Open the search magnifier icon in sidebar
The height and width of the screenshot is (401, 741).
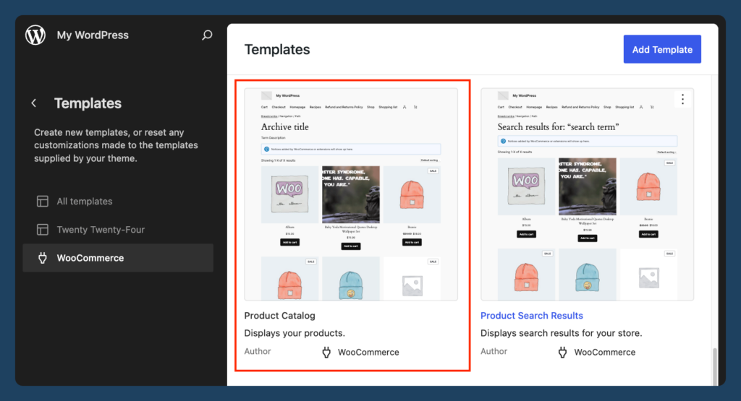coord(207,35)
